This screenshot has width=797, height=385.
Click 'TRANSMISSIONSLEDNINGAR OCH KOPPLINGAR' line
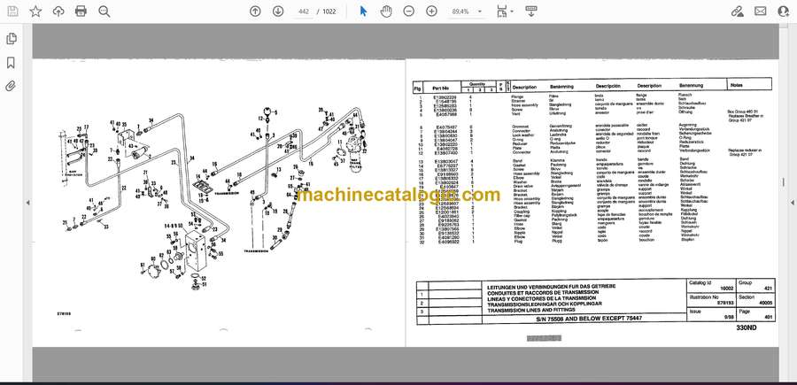coord(545,304)
